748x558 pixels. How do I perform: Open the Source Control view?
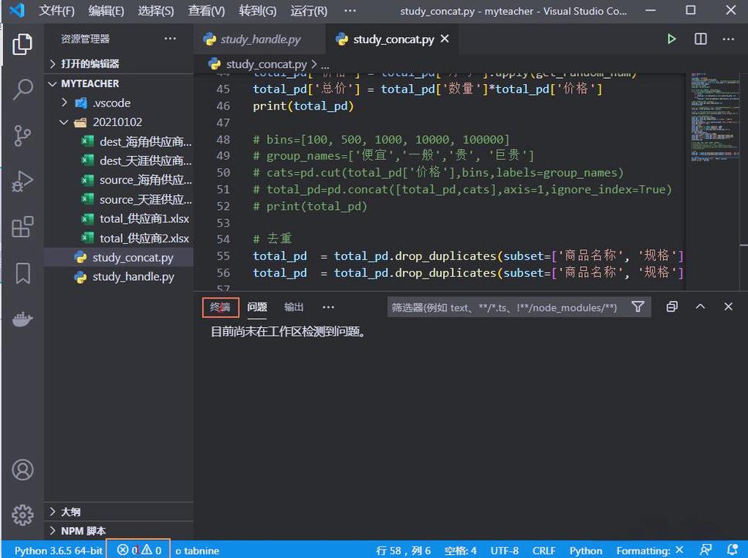point(22,135)
